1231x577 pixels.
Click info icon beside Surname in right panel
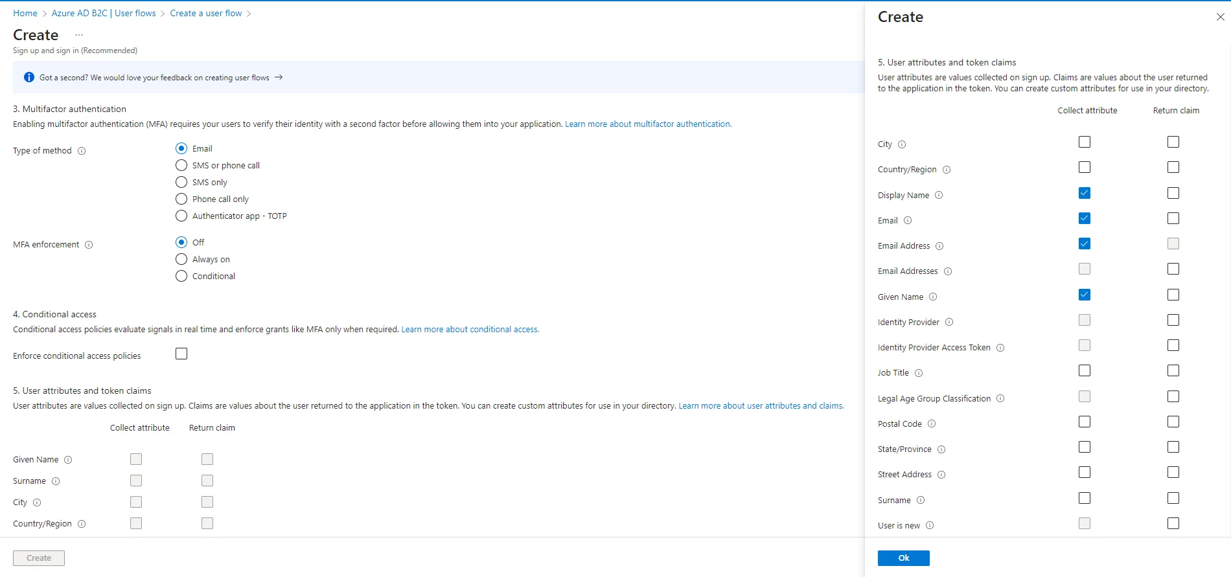[x=921, y=501]
